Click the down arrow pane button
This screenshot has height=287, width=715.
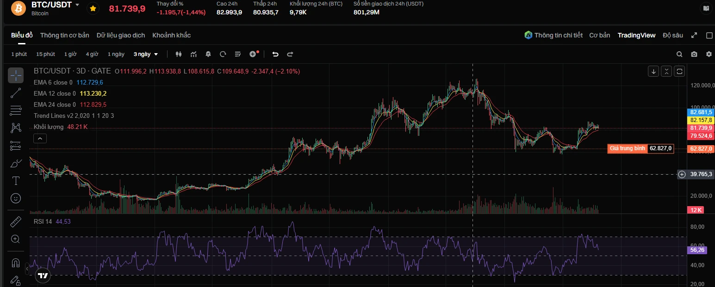click(653, 71)
